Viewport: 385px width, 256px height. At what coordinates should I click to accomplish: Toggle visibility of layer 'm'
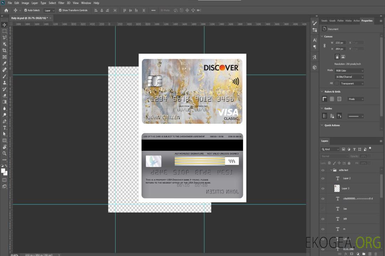(323, 229)
